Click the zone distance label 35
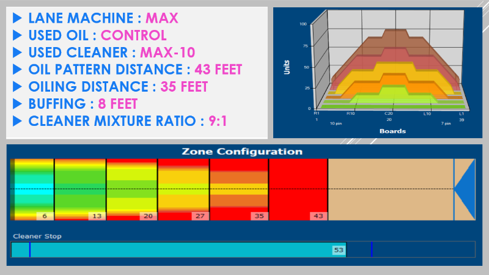Viewport: 489px width, 275px height. [259, 216]
